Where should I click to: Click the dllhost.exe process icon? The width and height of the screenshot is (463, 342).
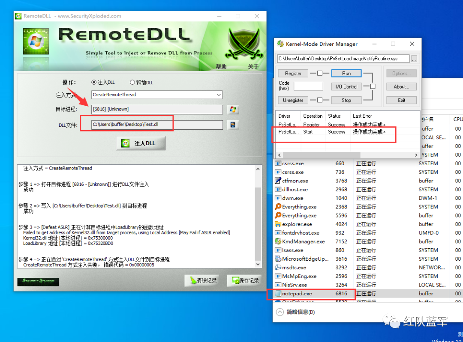tap(278, 189)
